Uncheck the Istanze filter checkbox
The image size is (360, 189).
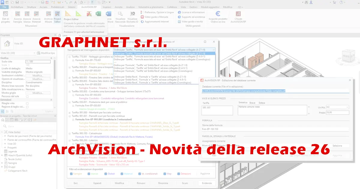88,174
